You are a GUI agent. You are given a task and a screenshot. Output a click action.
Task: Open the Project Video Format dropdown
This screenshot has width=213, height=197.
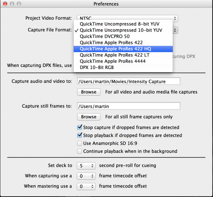point(127,18)
